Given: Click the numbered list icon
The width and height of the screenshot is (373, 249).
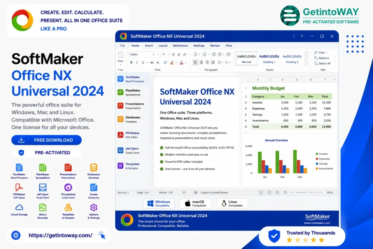Looking at the screenshot, I should tap(204, 54).
